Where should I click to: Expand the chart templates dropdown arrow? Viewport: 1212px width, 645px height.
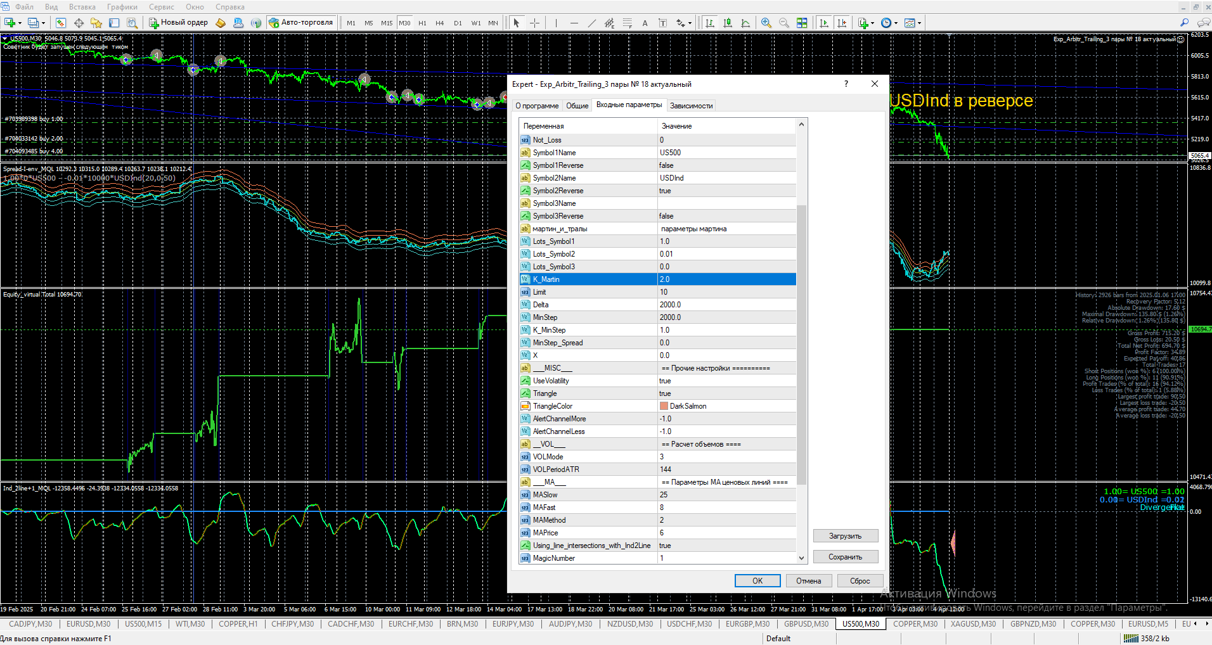[919, 23]
